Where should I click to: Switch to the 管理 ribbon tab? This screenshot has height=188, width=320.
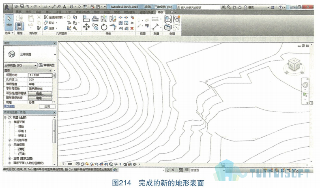117,12
